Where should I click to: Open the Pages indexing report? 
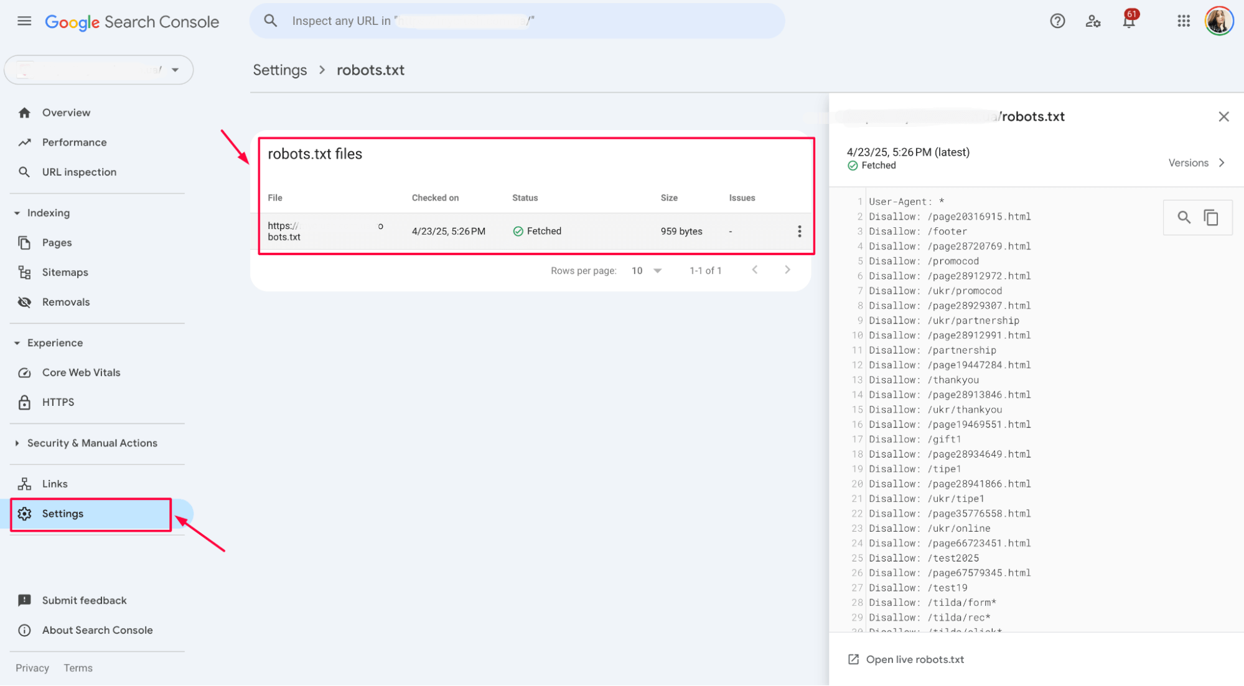click(x=57, y=243)
